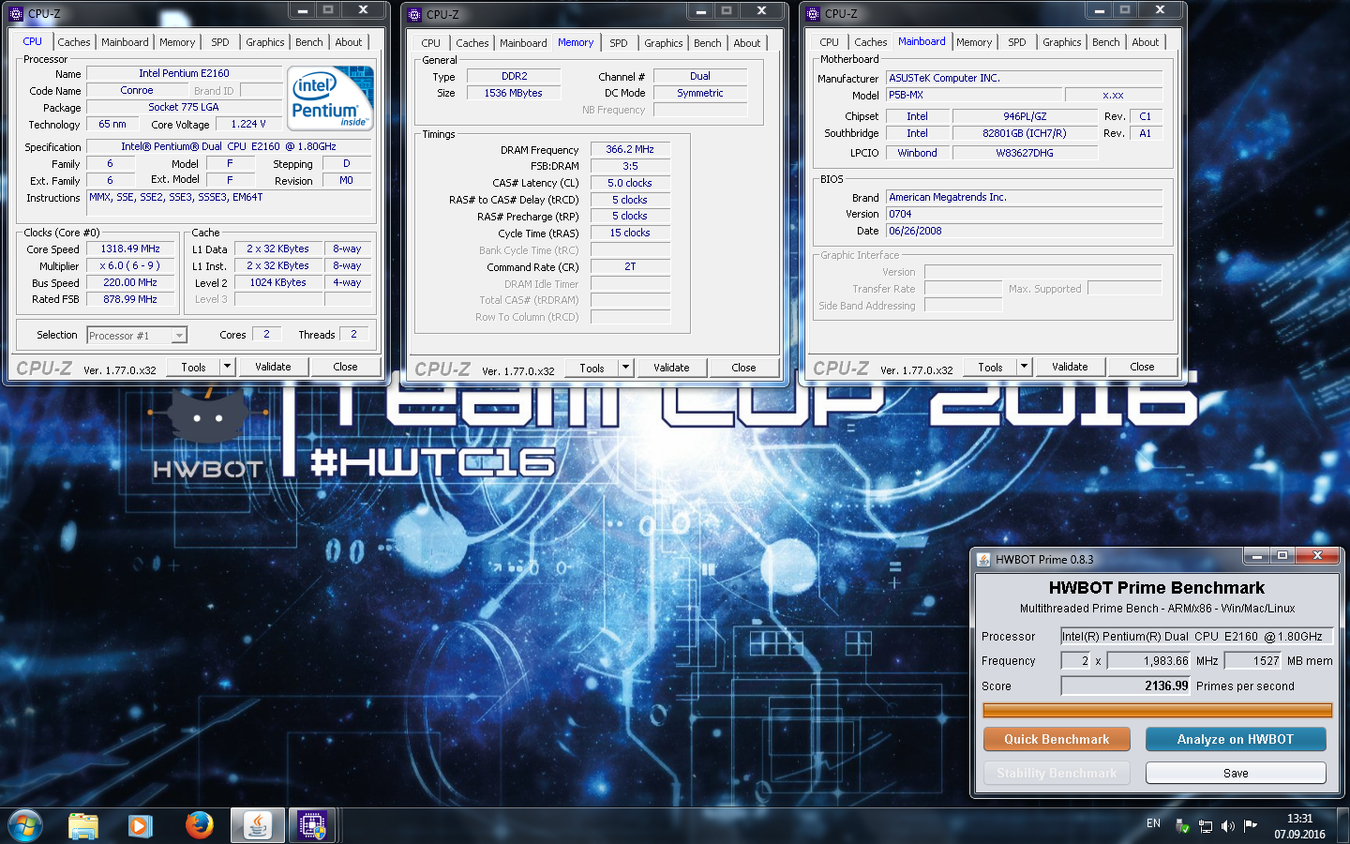Click Validate in the CPU window
Viewport: 1350px width, 844px height.
pyautogui.click(x=273, y=367)
